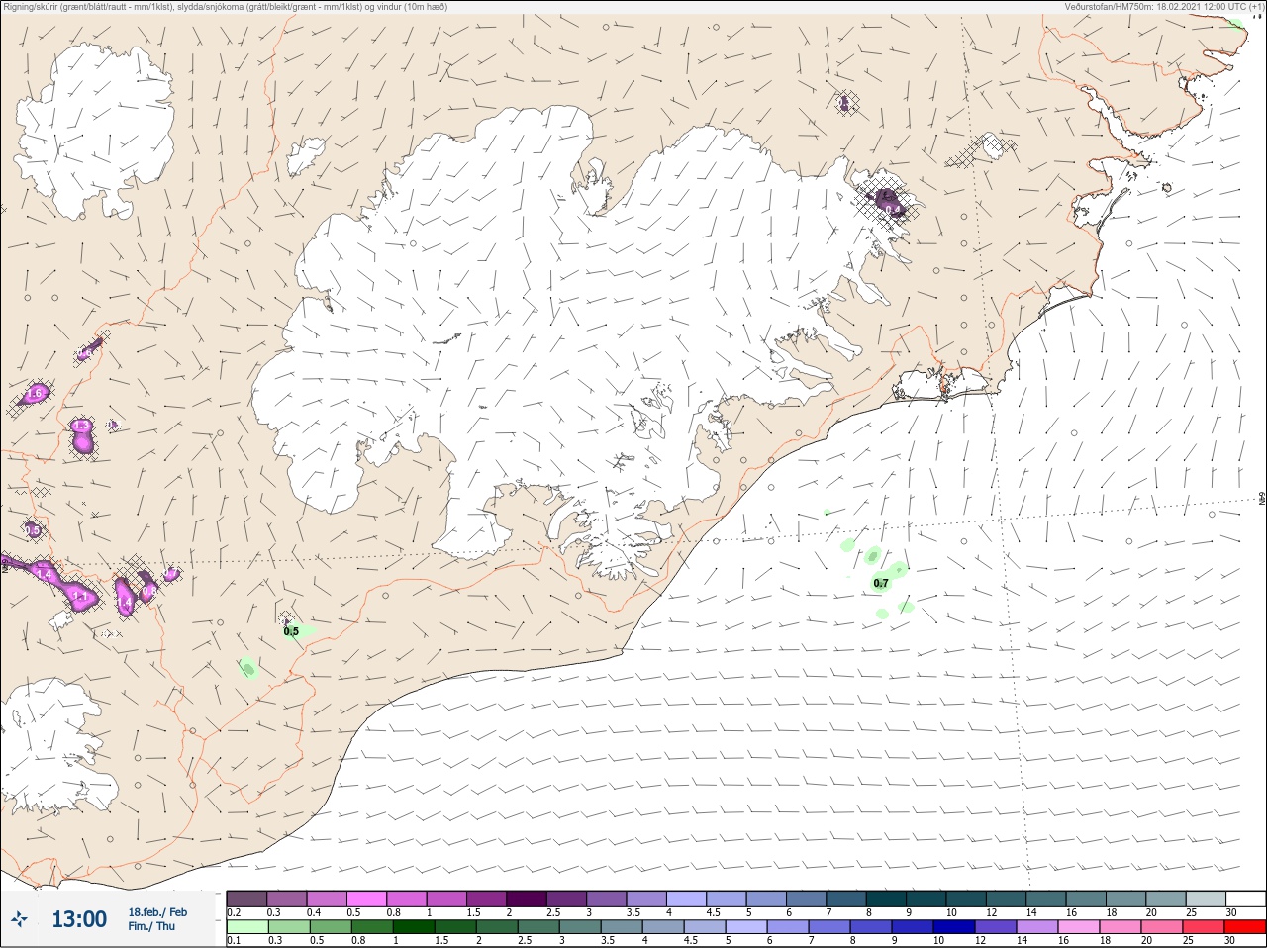Select light lavender 4 swatch in top legend

686,899
